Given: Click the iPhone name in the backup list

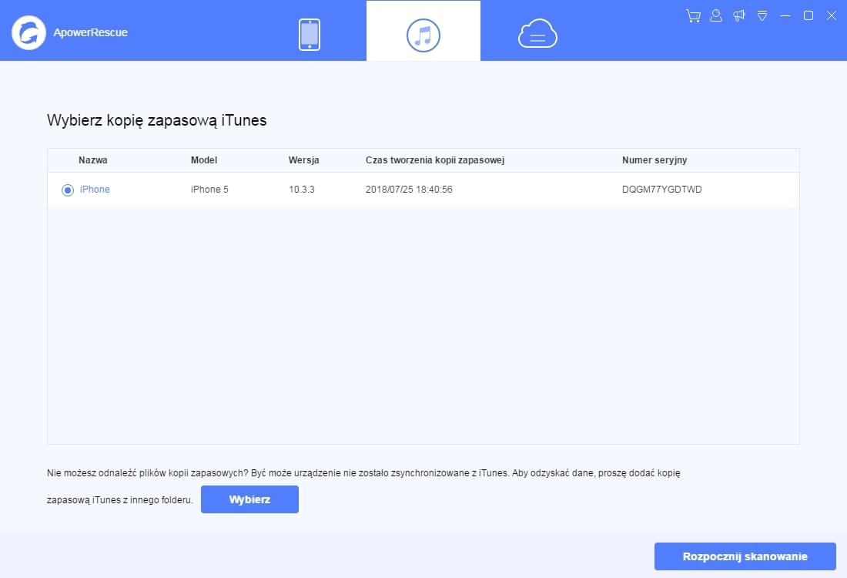Looking at the screenshot, I should point(94,189).
